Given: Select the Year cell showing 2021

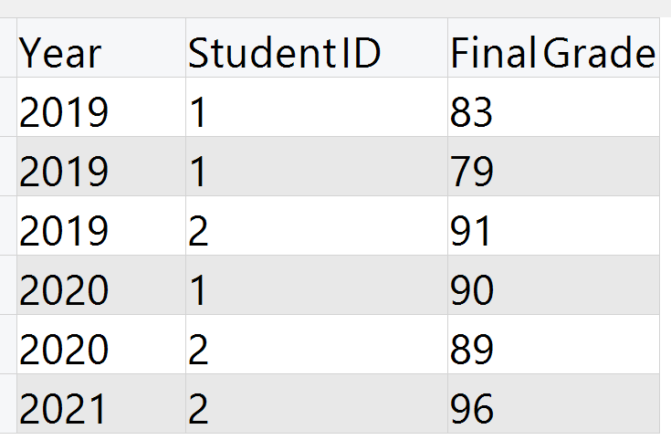Looking at the screenshot, I should [101, 403].
